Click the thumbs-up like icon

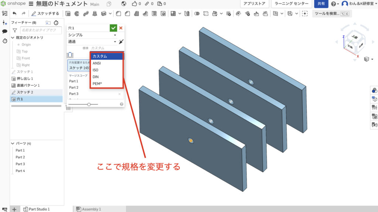pyautogui.click(x=134, y=4)
